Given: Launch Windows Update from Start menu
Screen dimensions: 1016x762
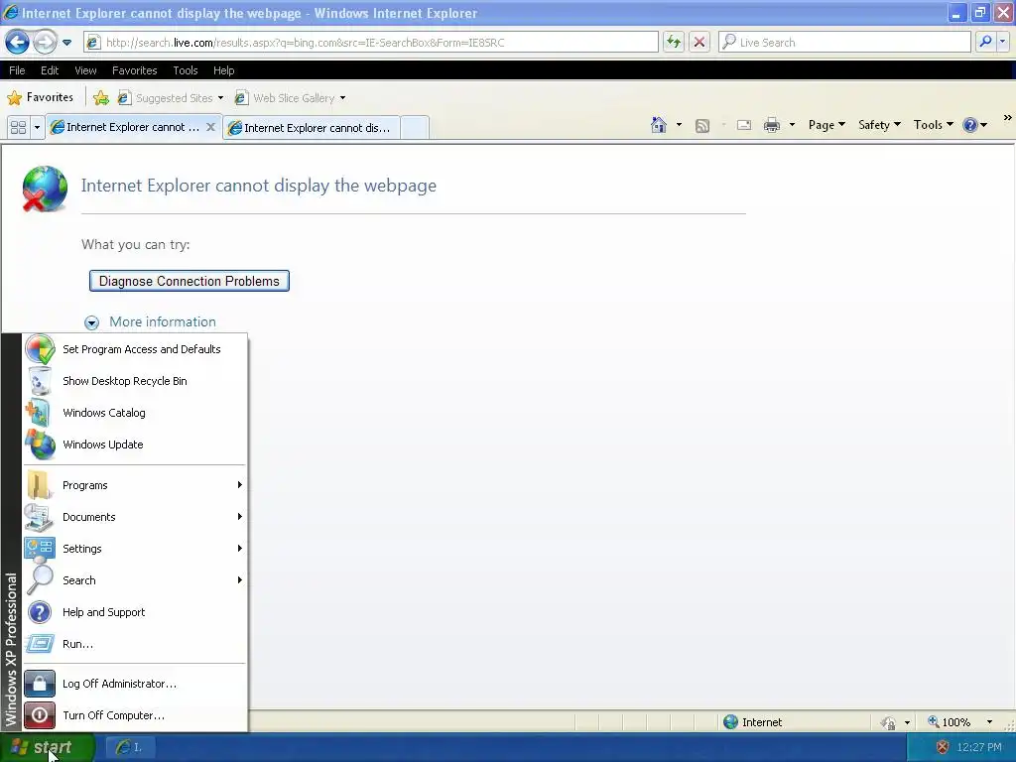Looking at the screenshot, I should (135, 444).
